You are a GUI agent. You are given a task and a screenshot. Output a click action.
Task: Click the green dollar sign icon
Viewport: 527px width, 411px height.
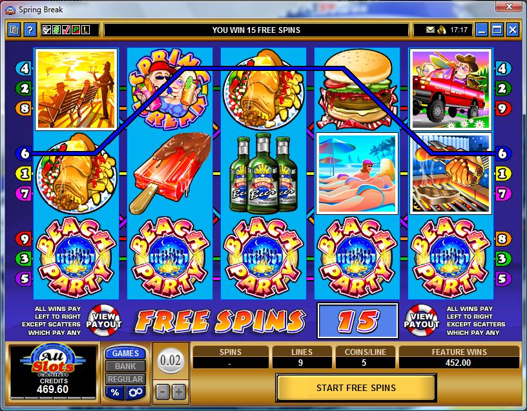click(56, 30)
